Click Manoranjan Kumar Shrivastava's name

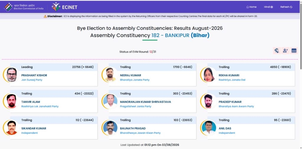pyautogui.click(x=145, y=102)
